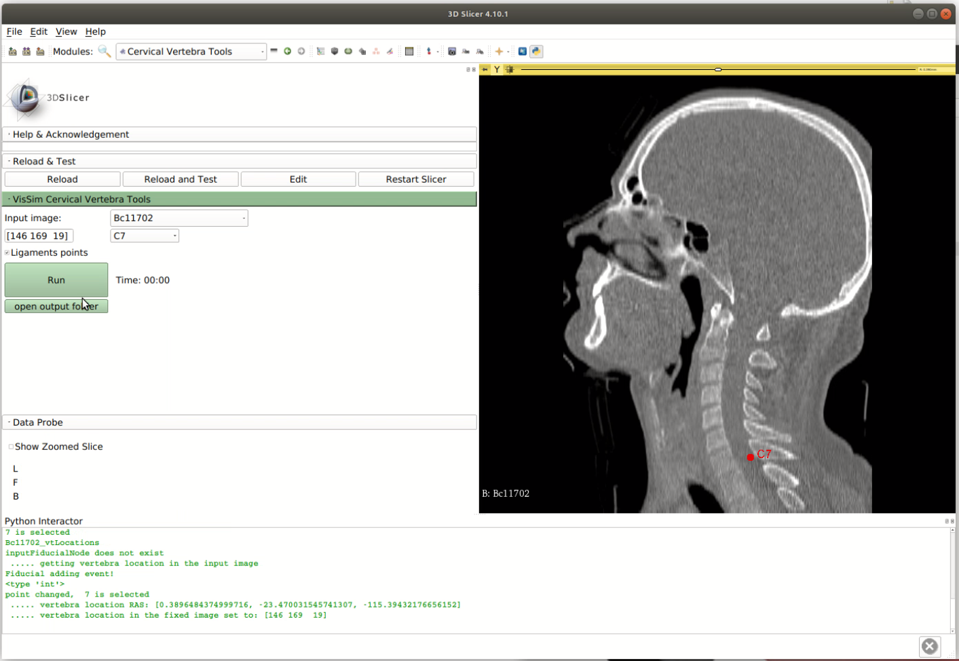Image resolution: width=959 pixels, height=661 pixels.
Task: Click the Extensions Manager toolbar icon
Action: click(x=523, y=52)
